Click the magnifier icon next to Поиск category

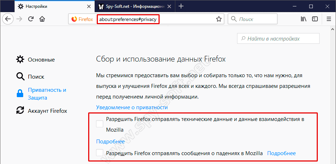pos(20,76)
